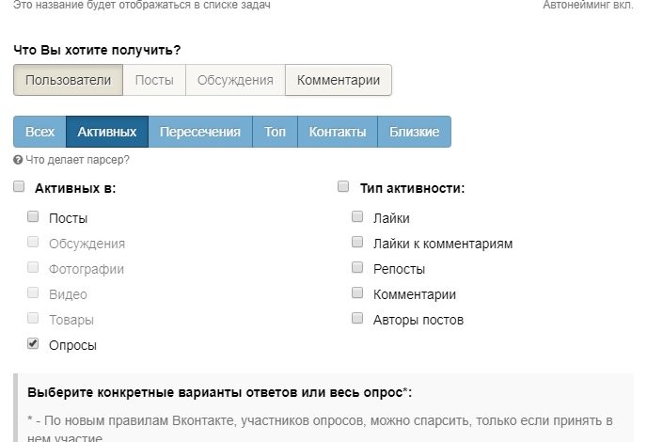Uncheck the Опросы checkbox
This screenshot has height=442, width=647.
[33, 344]
